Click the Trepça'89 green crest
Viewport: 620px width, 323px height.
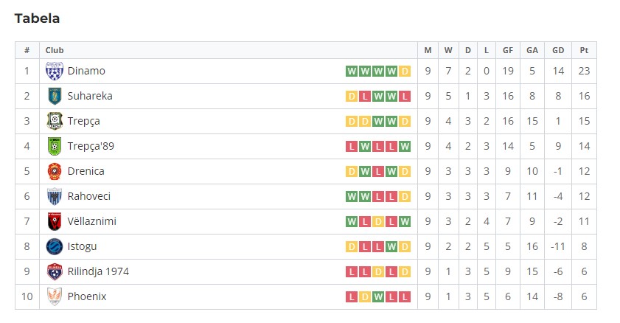click(x=54, y=146)
